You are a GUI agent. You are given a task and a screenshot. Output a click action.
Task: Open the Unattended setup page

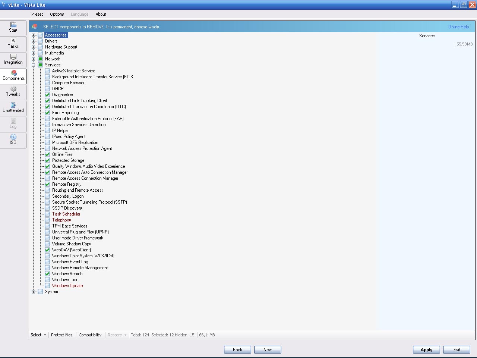[13, 108]
